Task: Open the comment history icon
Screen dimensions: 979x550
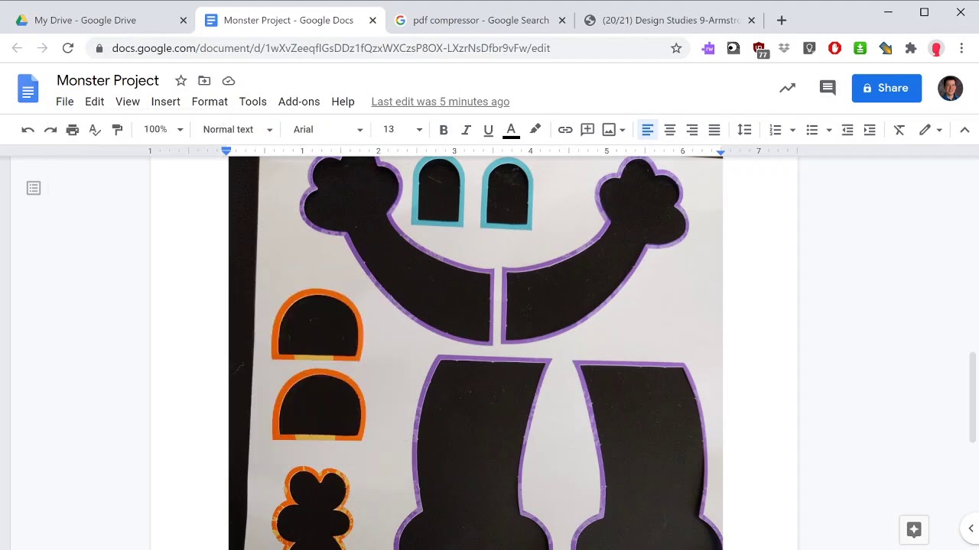Action: (x=827, y=88)
